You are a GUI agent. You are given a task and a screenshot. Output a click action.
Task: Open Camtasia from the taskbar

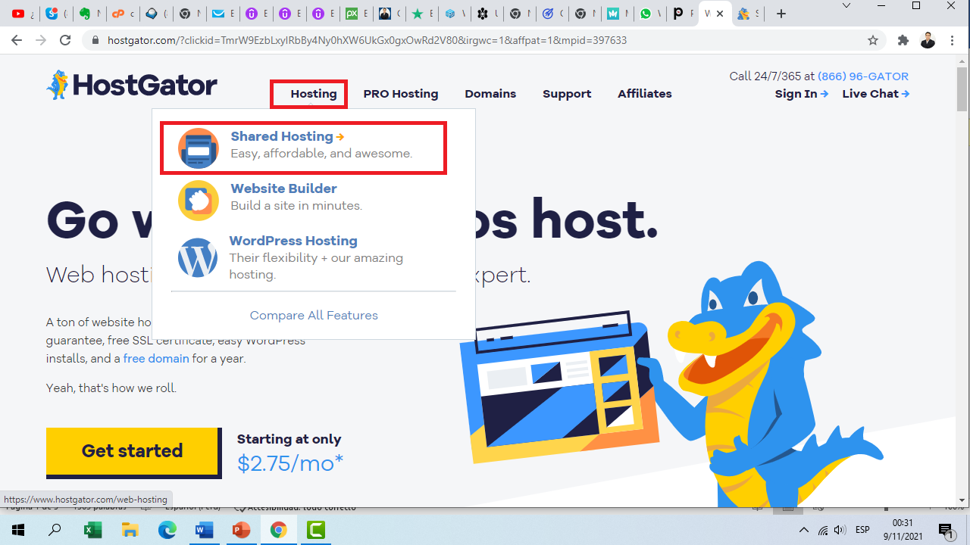316,530
